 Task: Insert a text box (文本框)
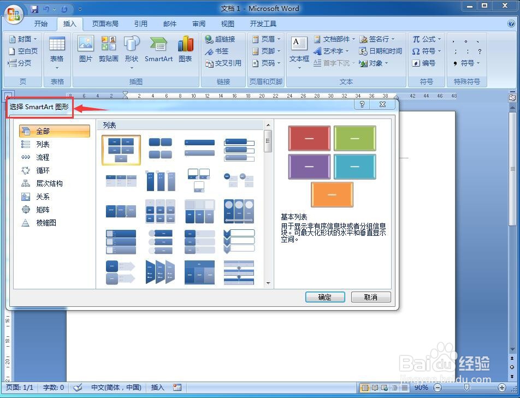click(299, 52)
